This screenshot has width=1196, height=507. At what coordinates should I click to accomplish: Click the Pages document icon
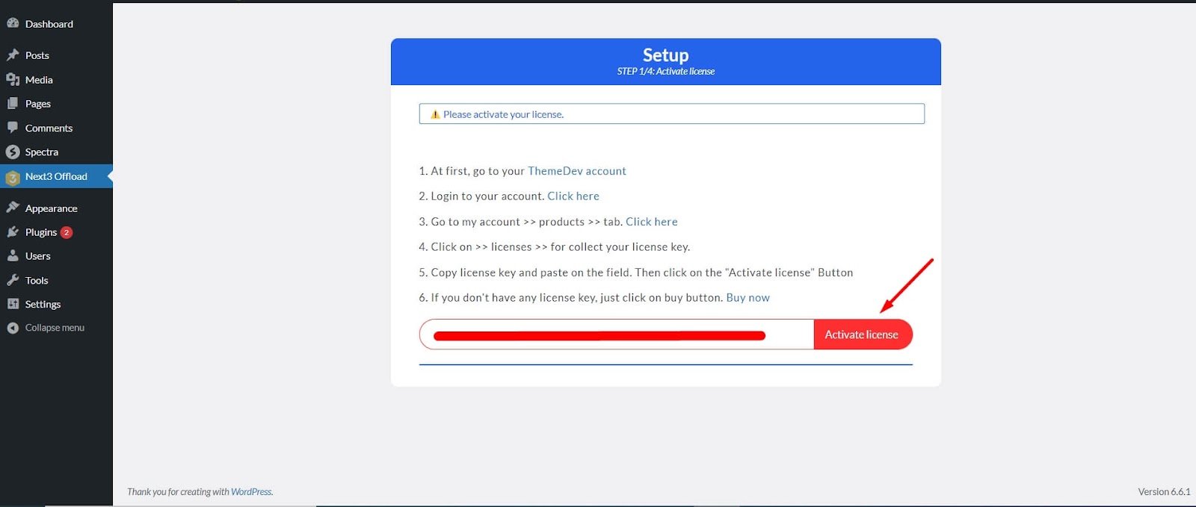(x=13, y=103)
